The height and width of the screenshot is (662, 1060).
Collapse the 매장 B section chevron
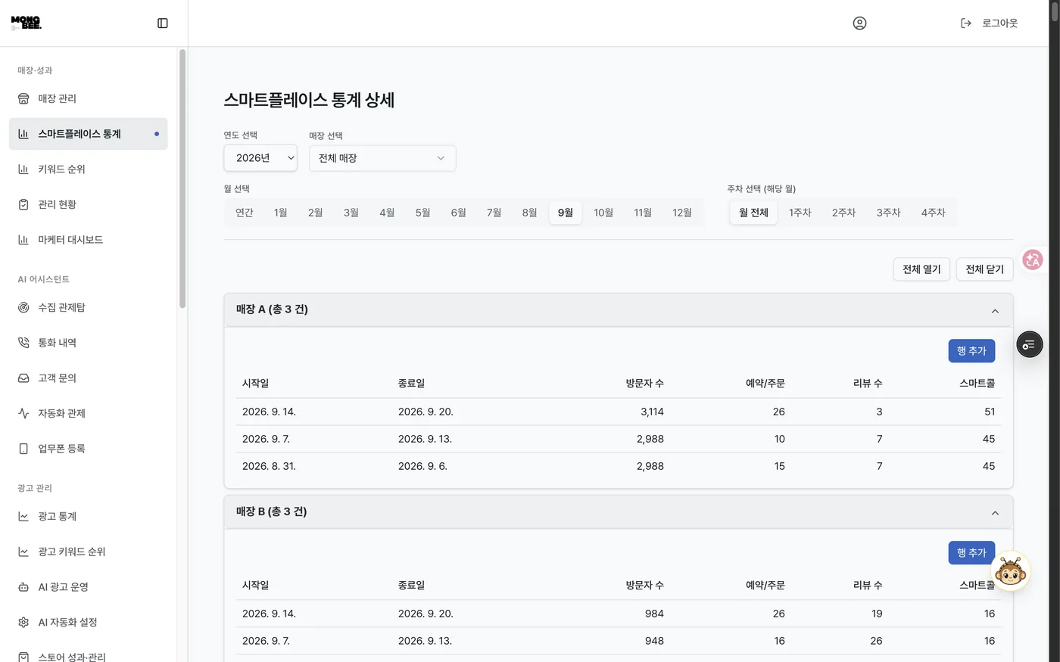click(x=995, y=513)
